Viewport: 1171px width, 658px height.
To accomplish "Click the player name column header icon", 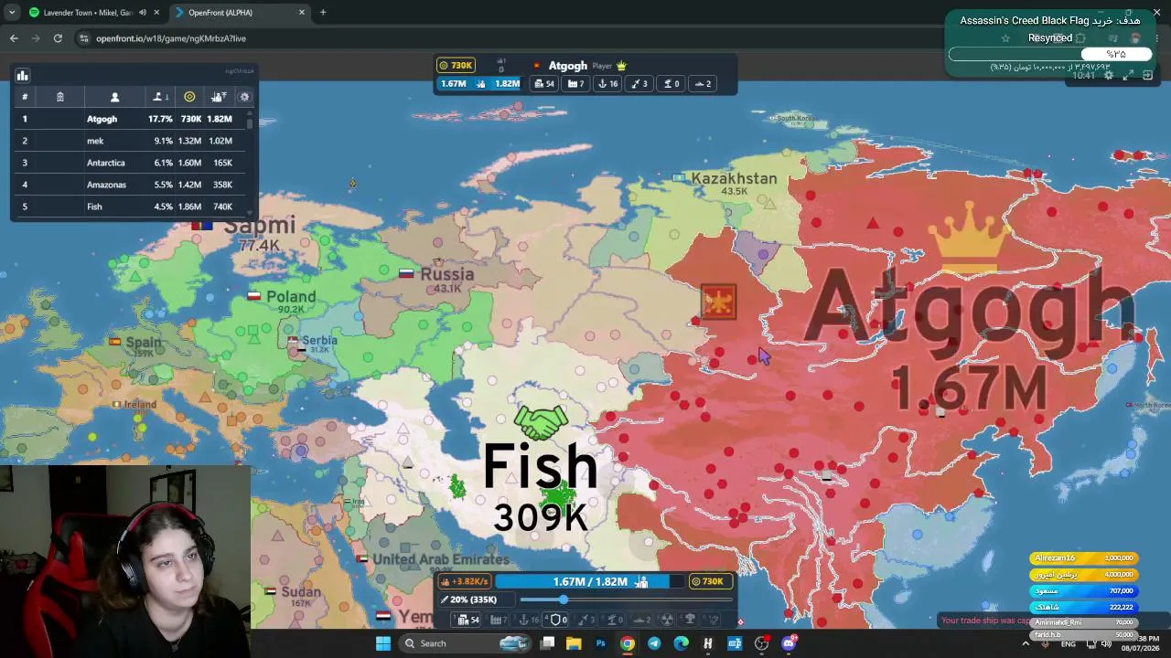I will tap(114, 97).
